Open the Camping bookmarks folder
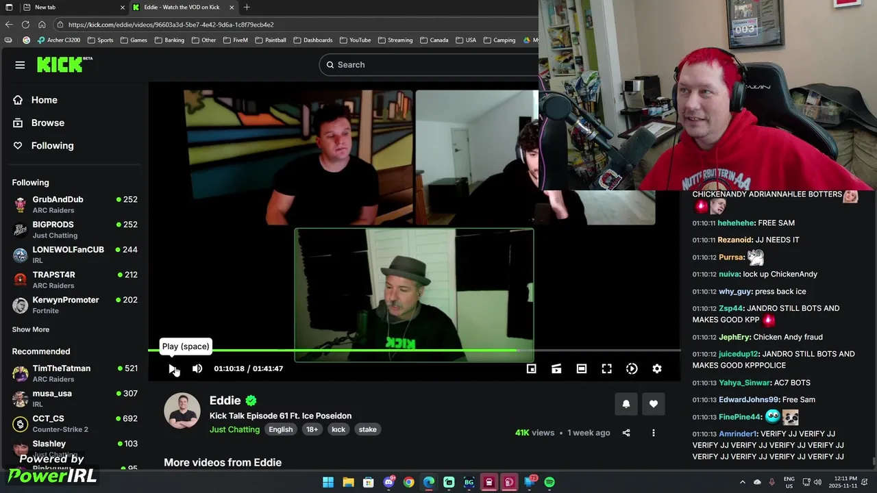This screenshot has height=493, width=877. [x=499, y=40]
